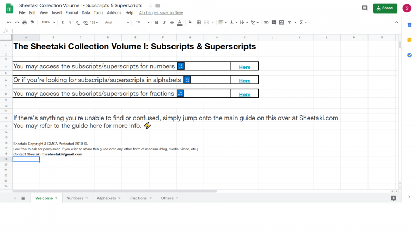Open the Borders tool
Image resolution: width=417 pixels, height=234 pixels.
[199, 22]
